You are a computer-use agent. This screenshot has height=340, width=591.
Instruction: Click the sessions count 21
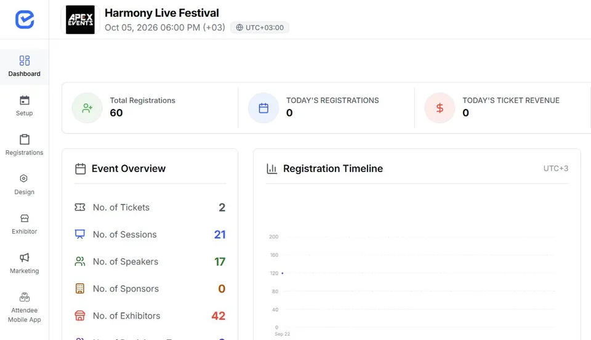[x=220, y=235]
